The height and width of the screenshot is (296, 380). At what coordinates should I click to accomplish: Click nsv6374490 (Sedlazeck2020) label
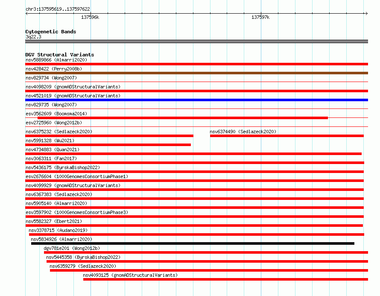click(x=243, y=132)
